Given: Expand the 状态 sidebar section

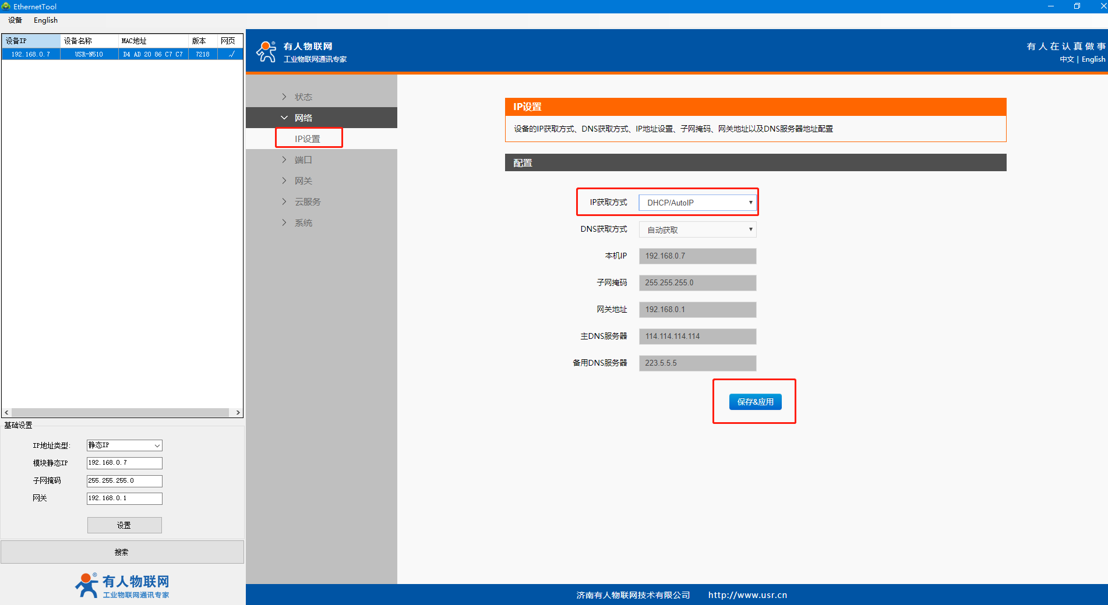Looking at the screenshot, I should (x=303, y=97).
